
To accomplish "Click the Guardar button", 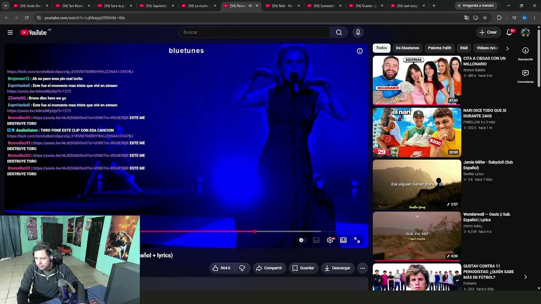I will (303, 268).
